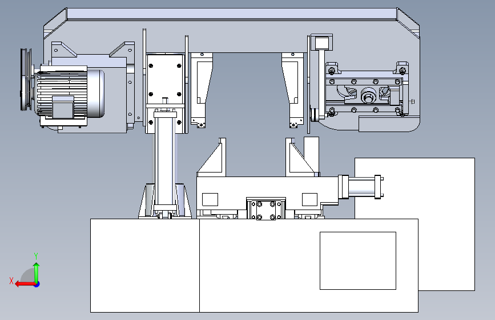Select the right blade guide arm
495x320 pixels.
293,90
